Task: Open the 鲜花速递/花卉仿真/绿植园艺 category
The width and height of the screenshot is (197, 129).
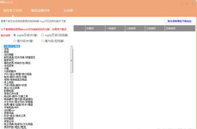Action: pos(20,58)
